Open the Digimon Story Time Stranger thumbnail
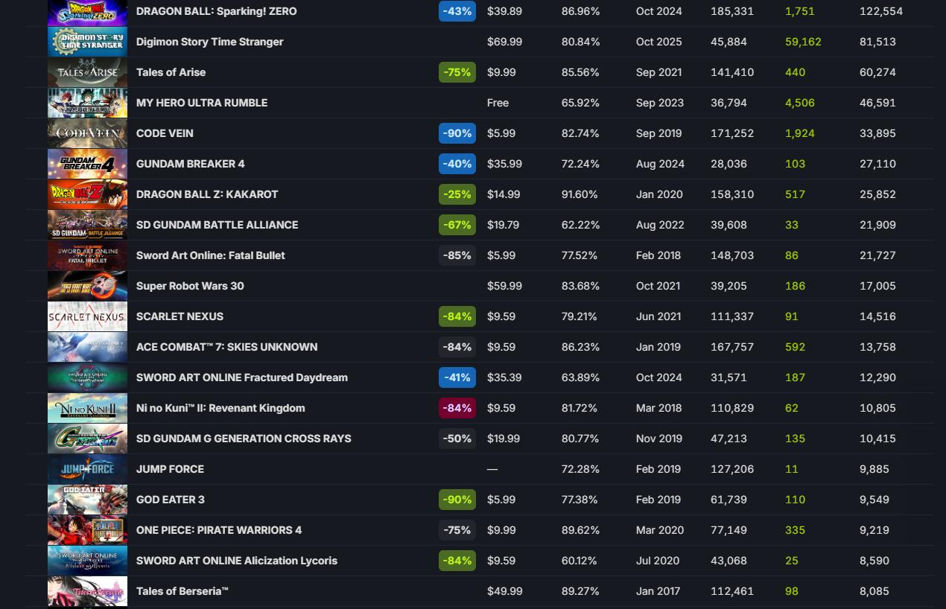The height and width of the screenshot is (609, 946). (87, 42)
